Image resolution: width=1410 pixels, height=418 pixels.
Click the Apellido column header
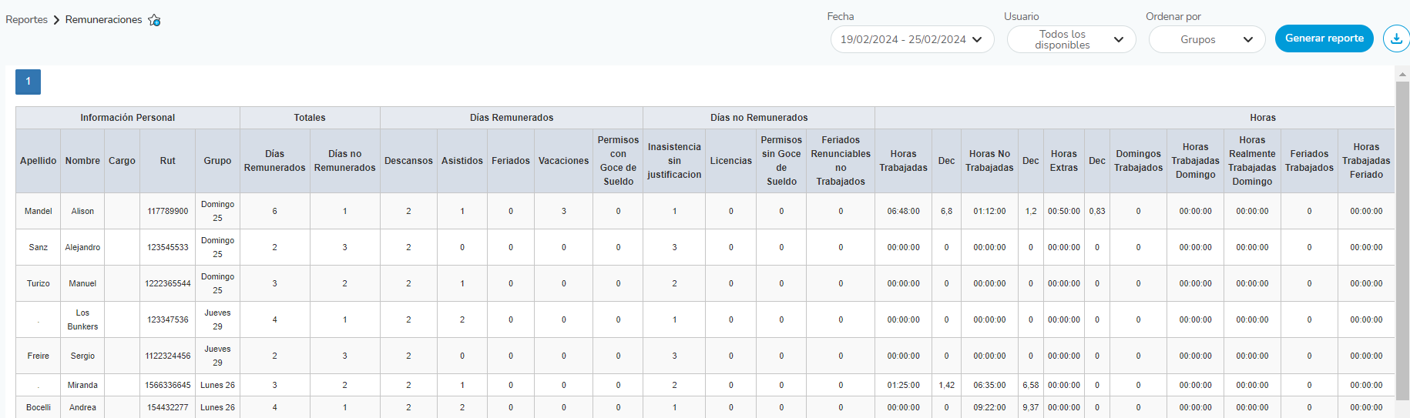(39, 161)
